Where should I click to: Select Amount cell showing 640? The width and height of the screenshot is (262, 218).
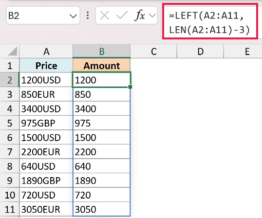point(102,166)
